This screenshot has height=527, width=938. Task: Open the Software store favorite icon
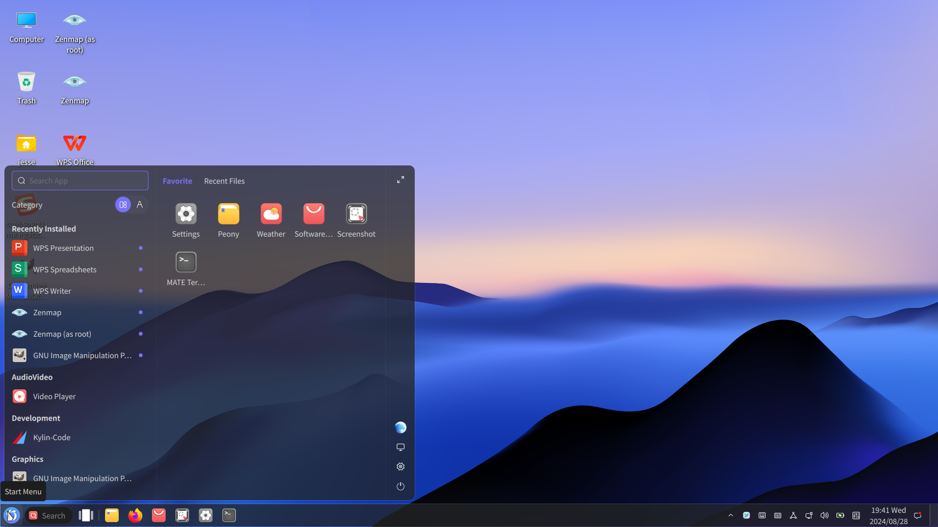coord(313,221)
